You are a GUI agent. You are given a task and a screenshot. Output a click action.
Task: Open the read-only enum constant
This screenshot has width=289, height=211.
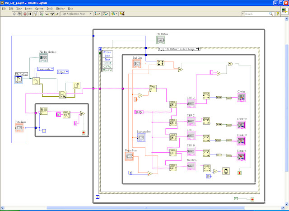[45, 69]
